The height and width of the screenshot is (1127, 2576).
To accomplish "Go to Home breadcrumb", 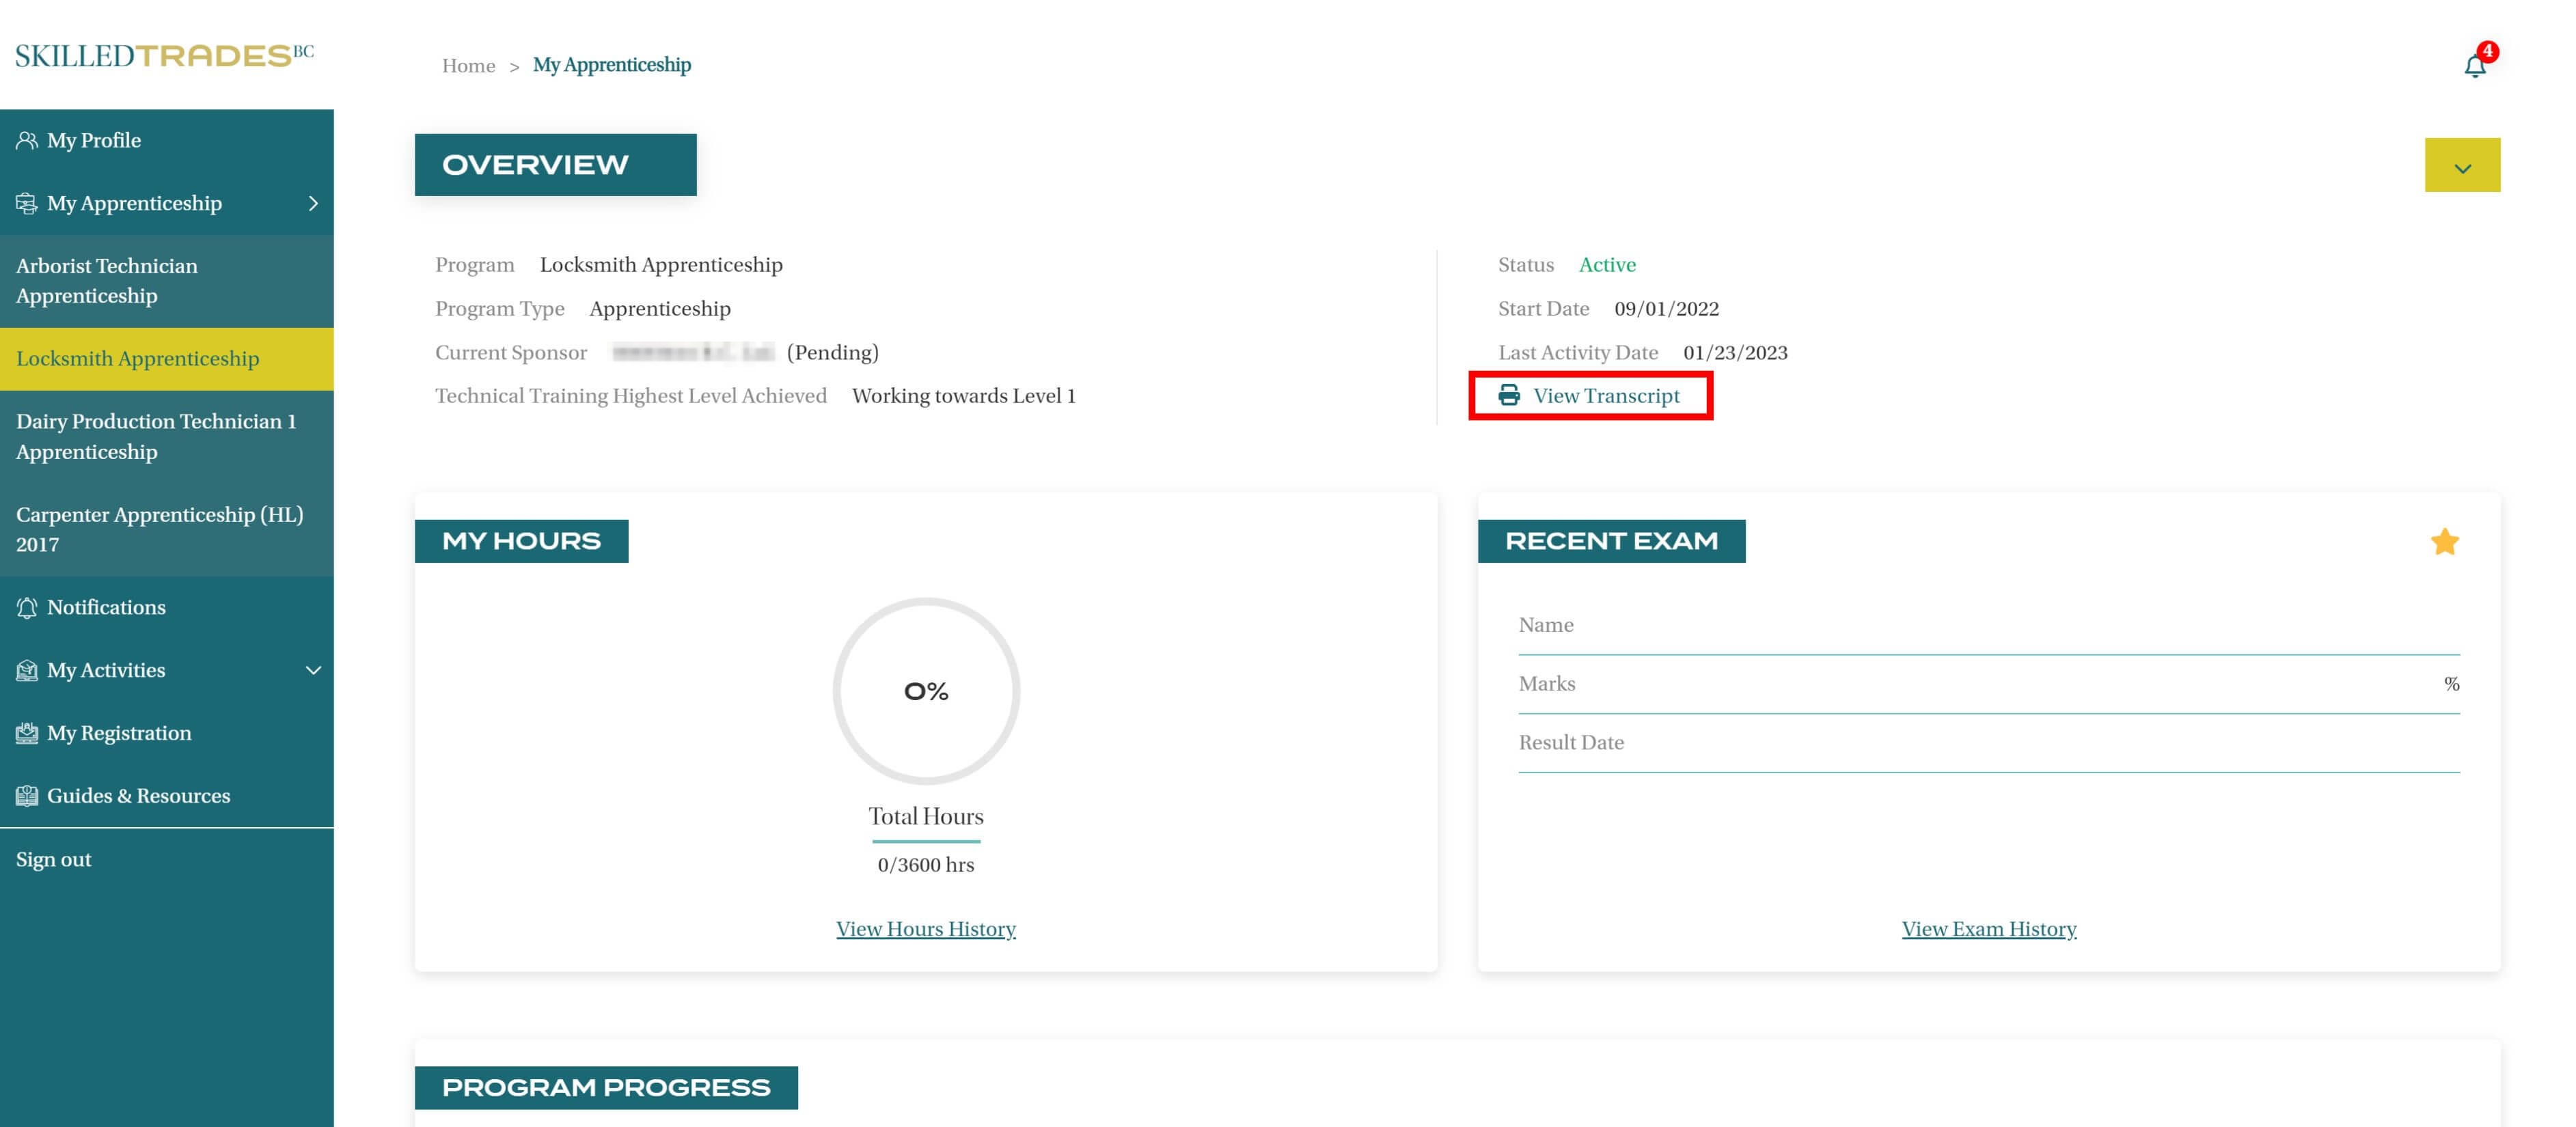I will (x=468, y=66).
